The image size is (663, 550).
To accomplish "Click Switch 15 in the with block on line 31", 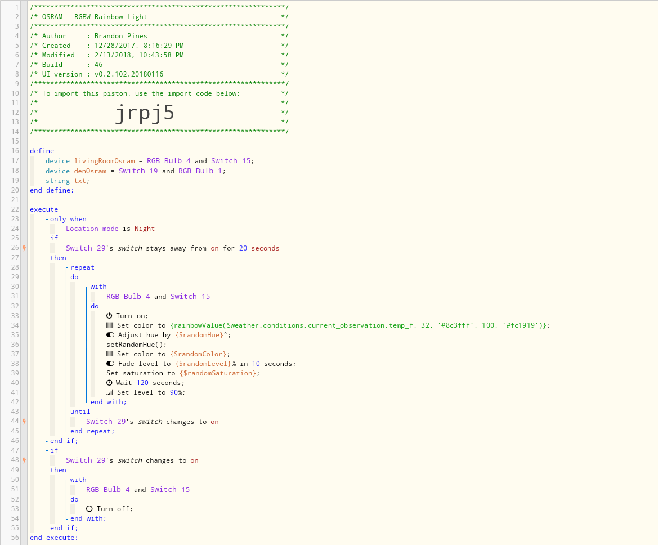I will (190, 297).
